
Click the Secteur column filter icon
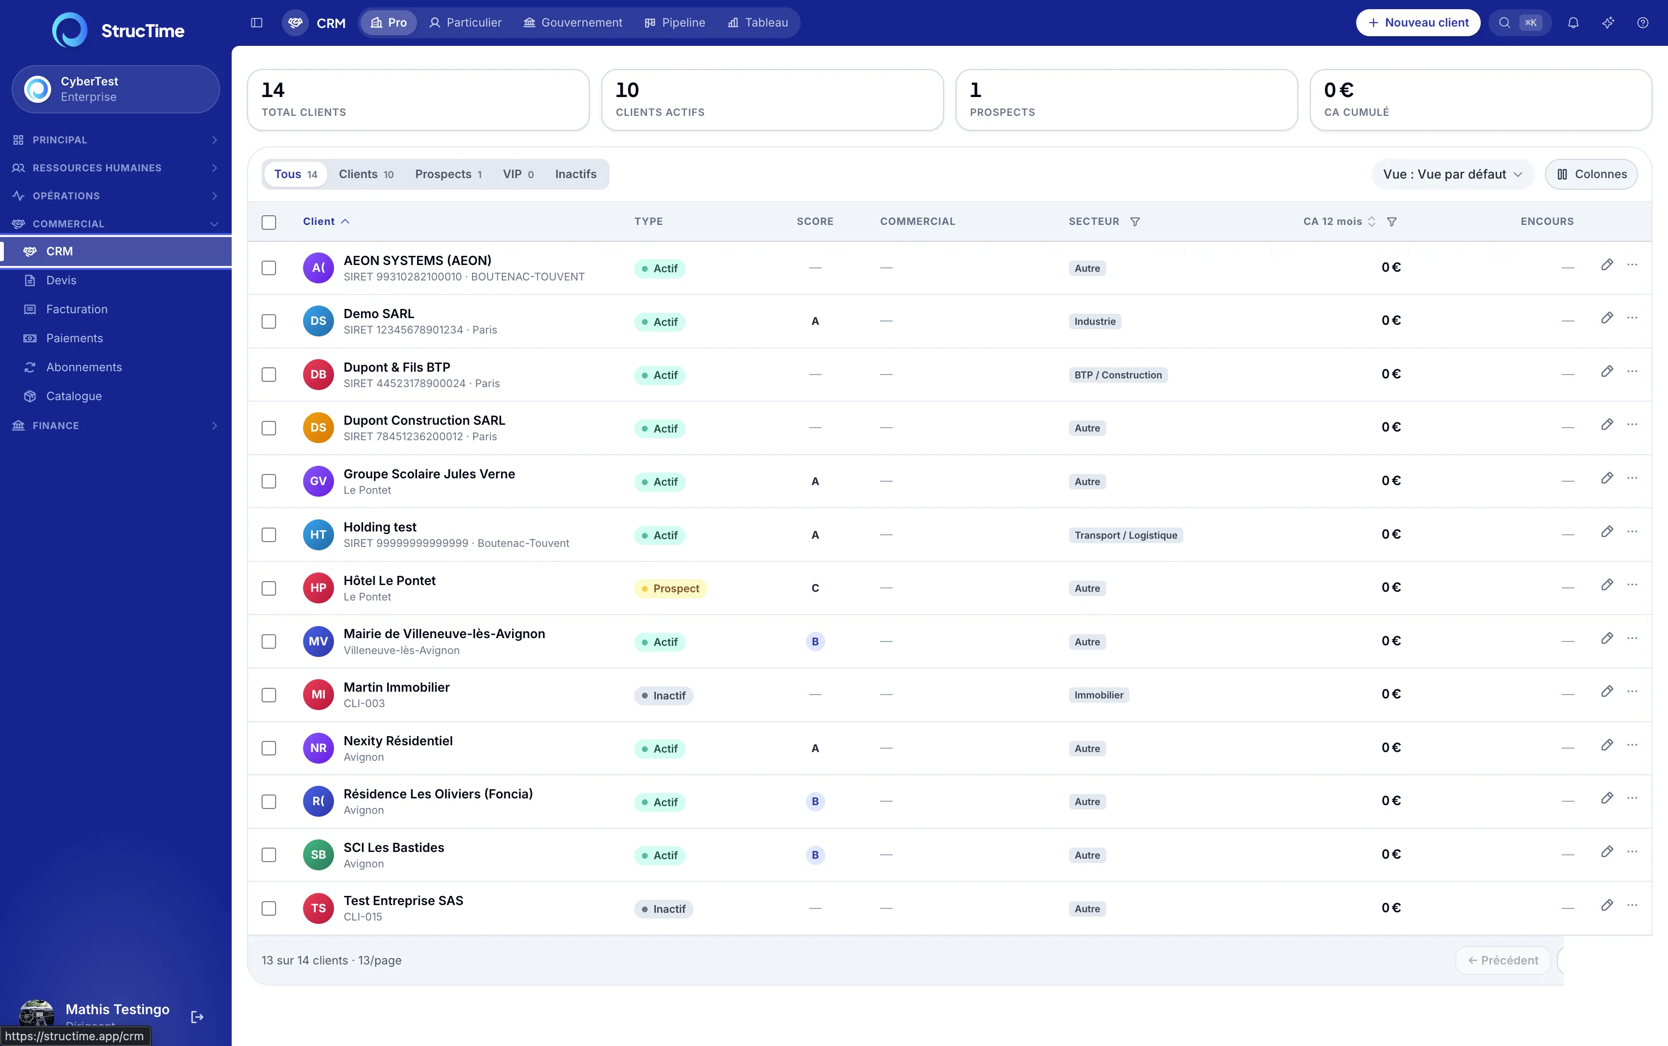[1135, 222]
